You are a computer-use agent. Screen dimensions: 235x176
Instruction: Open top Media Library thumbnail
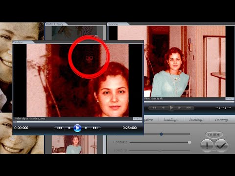[x=74, y=33]
